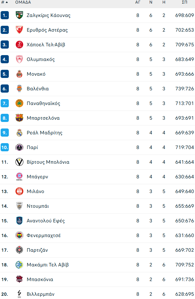This screenshot has height=299, width=195.
Task: Click the Erythros Asteras crest
Action: click(x=19, y=30)
